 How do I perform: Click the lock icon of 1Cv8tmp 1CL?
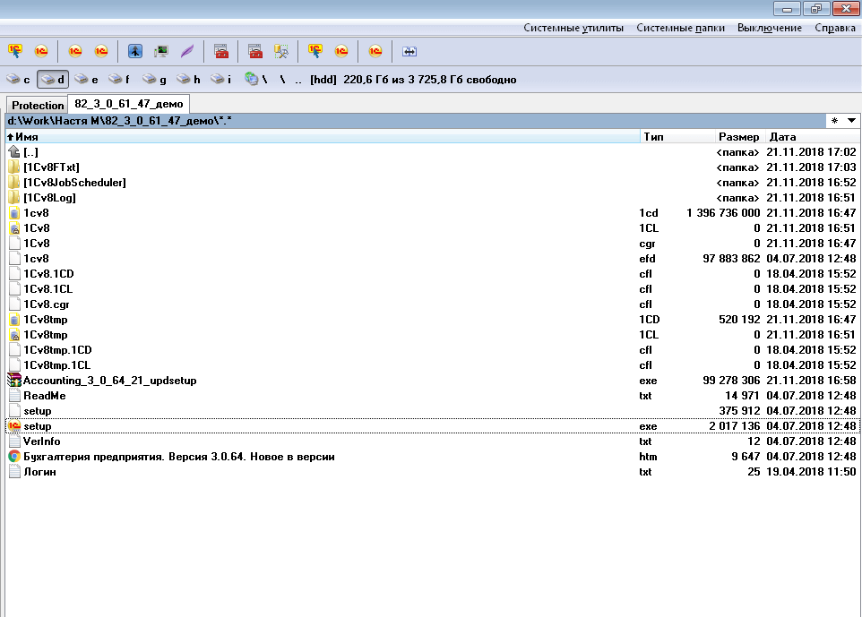pyautogui.click(x=14, y=335)
